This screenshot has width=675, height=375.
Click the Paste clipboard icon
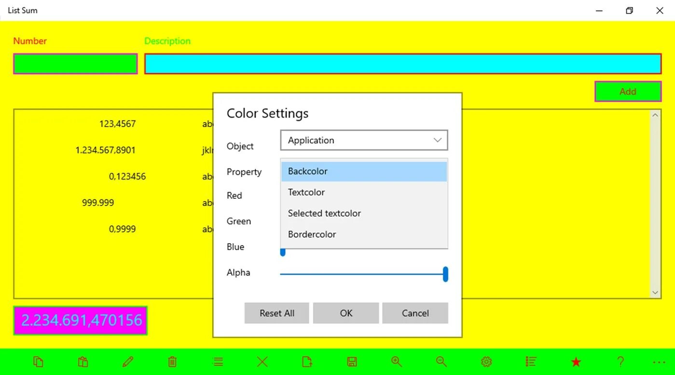pos(83,362)
